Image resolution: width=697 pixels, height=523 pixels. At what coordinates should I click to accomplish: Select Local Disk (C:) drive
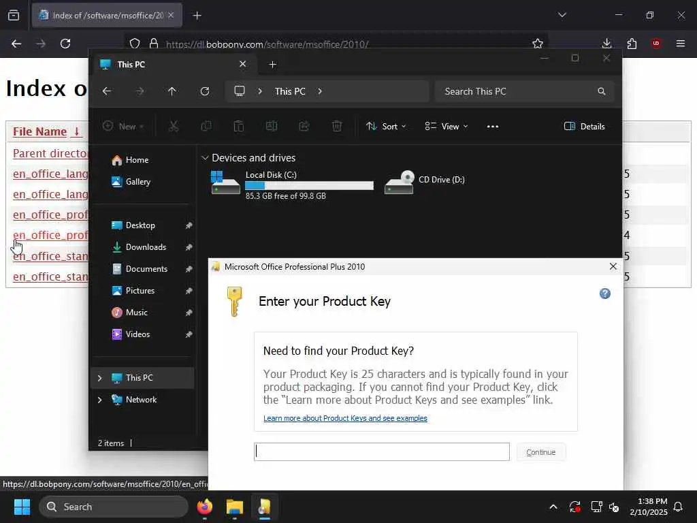[293, 184]
